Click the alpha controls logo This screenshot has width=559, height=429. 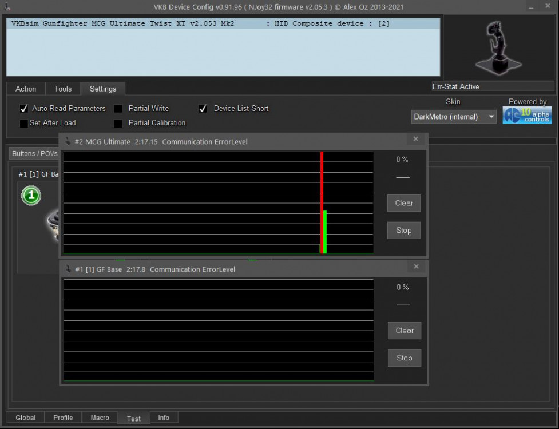527,116
